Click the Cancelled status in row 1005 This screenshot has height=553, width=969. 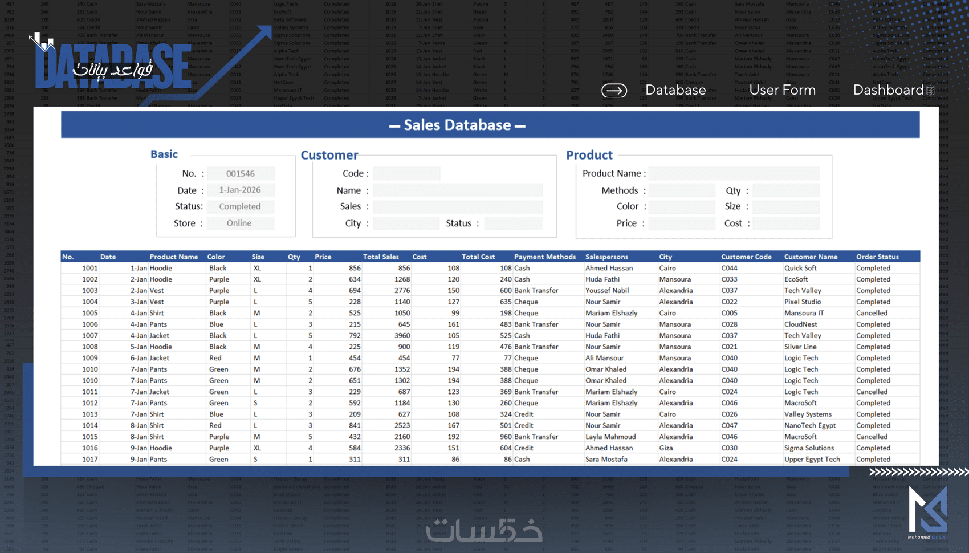click(872, 313)
